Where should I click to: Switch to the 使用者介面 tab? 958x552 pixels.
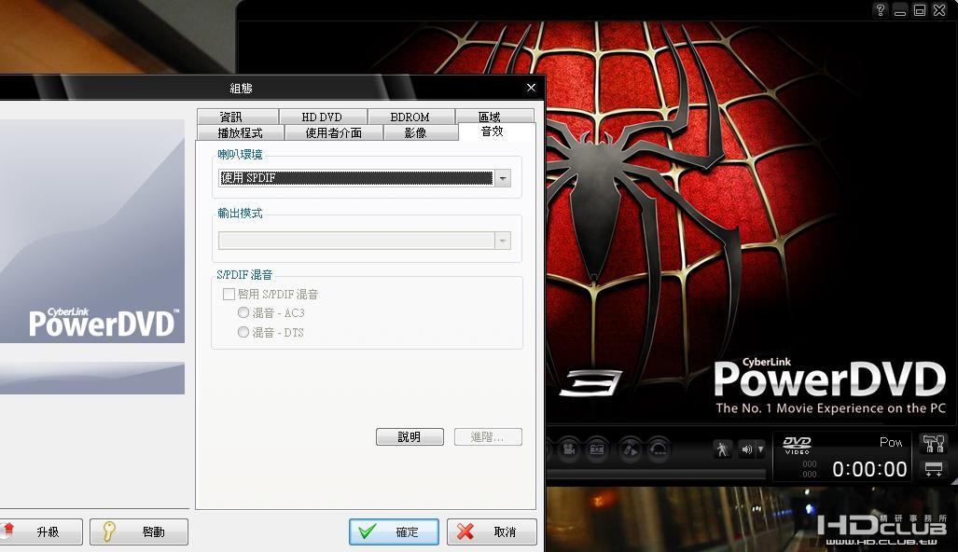click(x=334, y=132)
